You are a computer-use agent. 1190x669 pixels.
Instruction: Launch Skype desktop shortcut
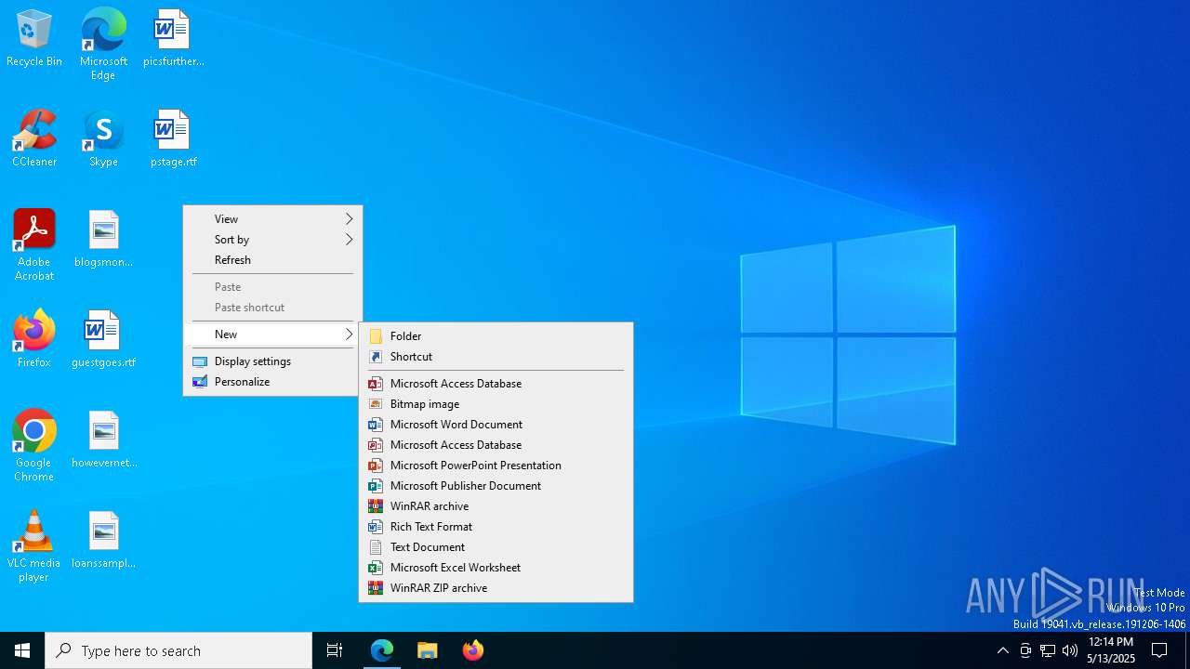click(103, 139)
